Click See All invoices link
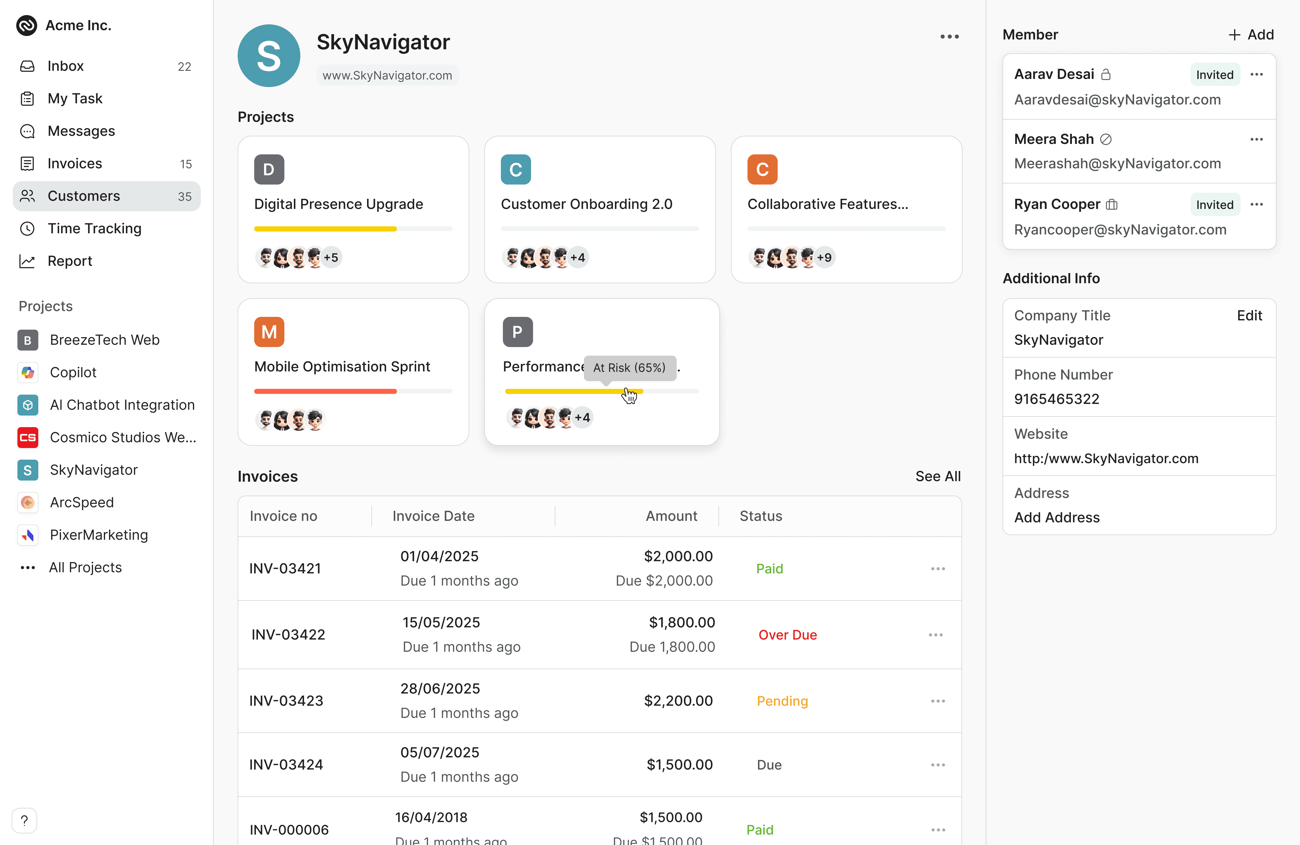The height and width of the screenshot is (845, 1300). tap(938, 476)
